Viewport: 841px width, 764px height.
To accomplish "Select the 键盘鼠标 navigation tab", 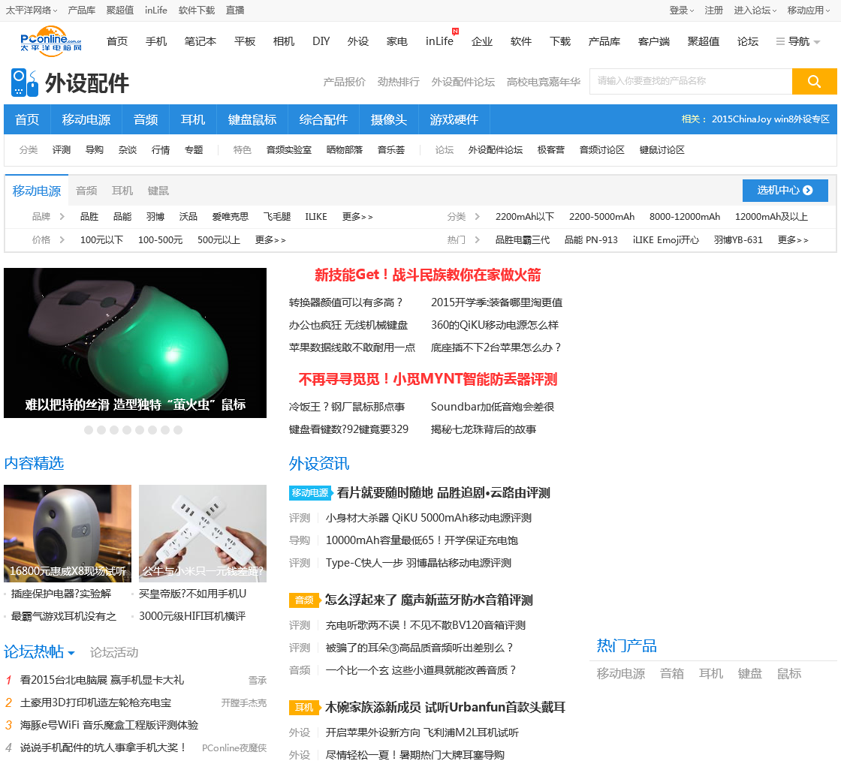I will 252,119.
